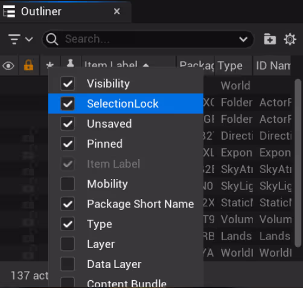Select the SelectionLock menu entry label
The image size is (303, 288).
pos(123,103)
